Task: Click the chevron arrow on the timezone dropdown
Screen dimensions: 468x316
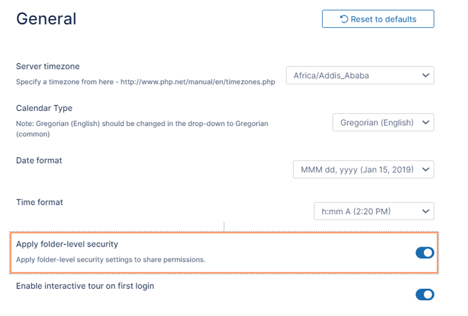Action: [426, 75]
